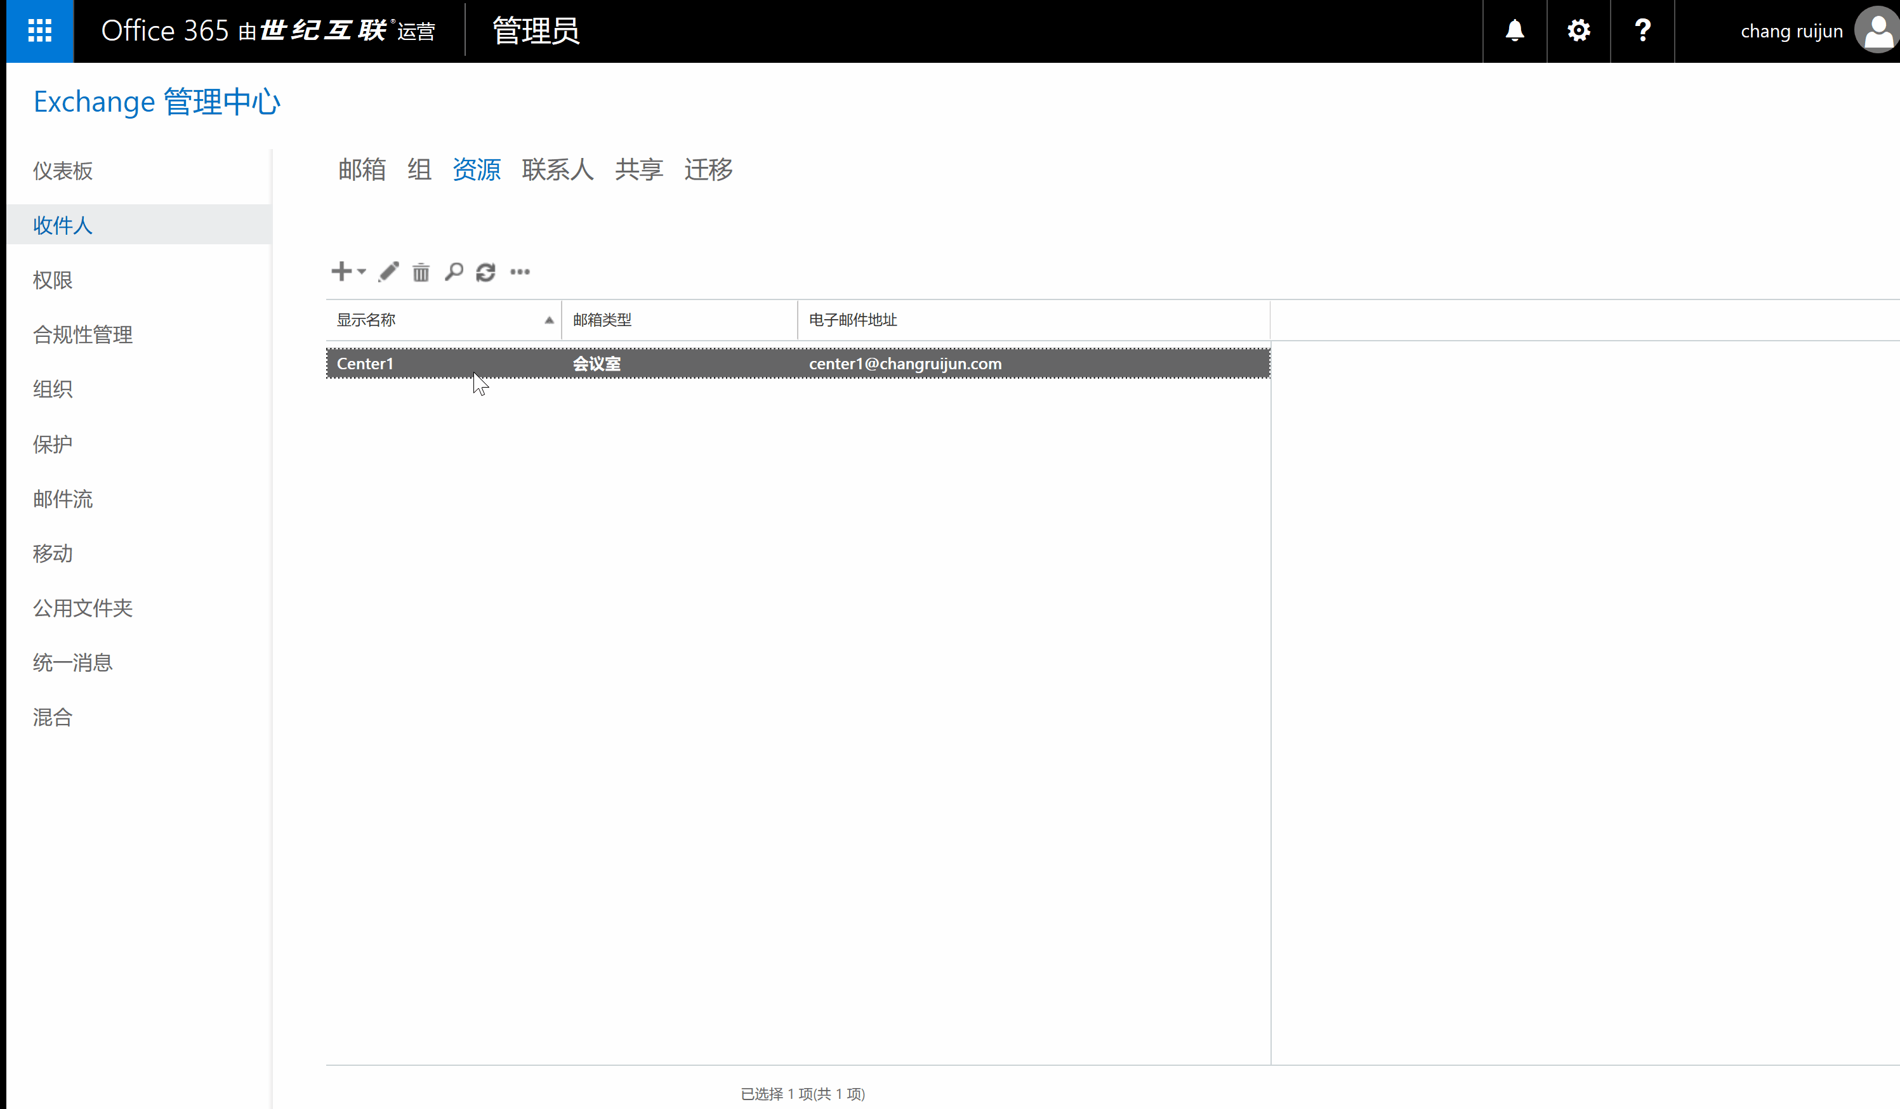Open the help panel
Viewport: 1900px width, 1109px height.
[x=1641, y=31]
